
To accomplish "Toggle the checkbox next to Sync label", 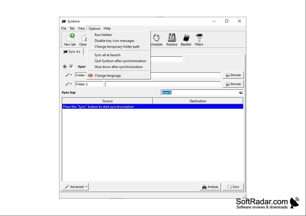I will pyautogui.click(x=71, y=66).
